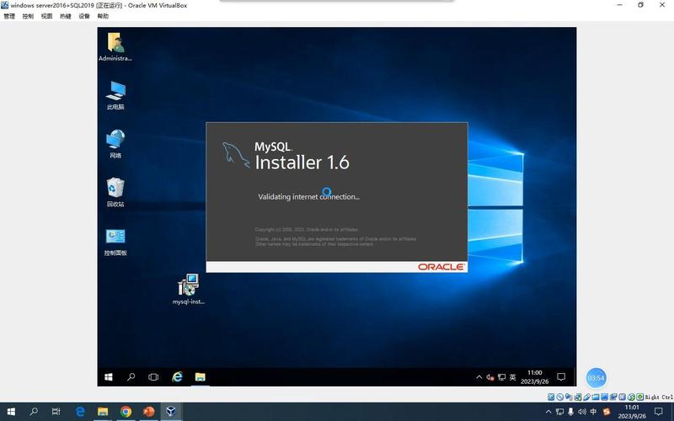Click the guest taskbar search icon

pyautogui.click(x=131, y=377)
